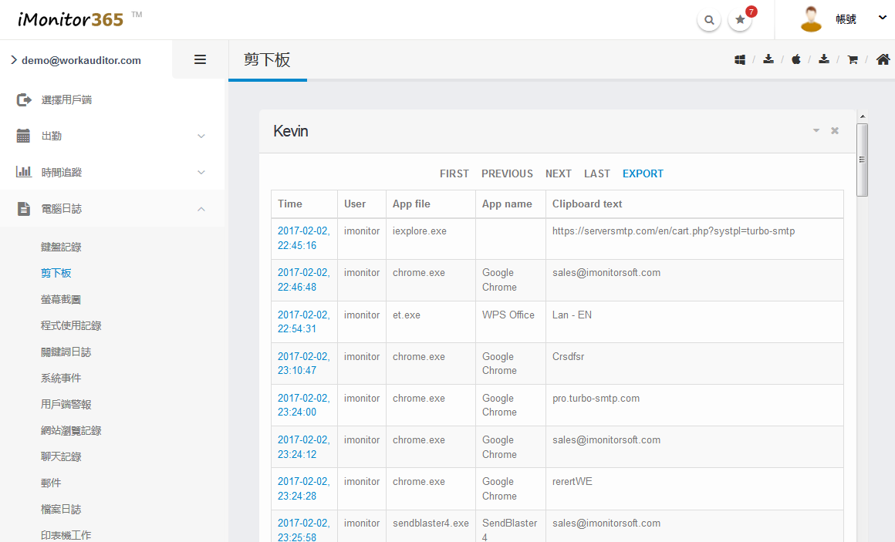Viewport: 895px width, 542px height.
Task: Click the star notifications icon
Action: [x=740, y=20]
